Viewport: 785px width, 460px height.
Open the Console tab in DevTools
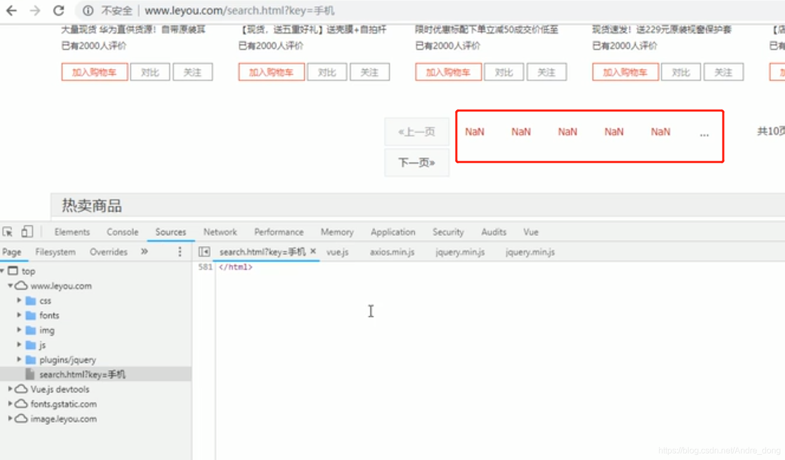(122, 232)
